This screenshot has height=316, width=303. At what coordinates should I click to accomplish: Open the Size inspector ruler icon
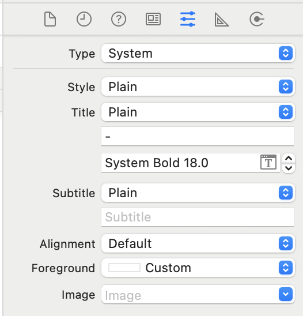[221, 20]
